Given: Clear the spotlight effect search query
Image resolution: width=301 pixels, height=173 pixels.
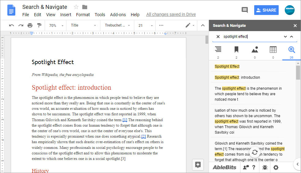Looking at the screenshot, I should [218, 37].
